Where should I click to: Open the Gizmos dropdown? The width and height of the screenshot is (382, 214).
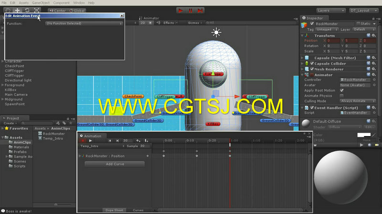[x=195, y=23]
